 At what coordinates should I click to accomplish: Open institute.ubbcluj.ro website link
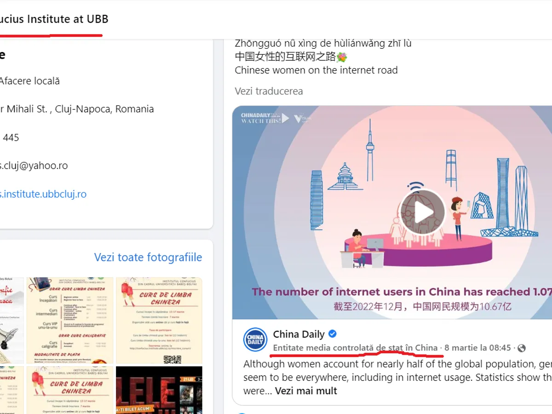43,194
